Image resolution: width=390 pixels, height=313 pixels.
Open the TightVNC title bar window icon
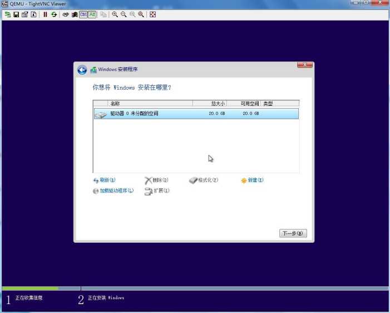click(x=4, y=4)
